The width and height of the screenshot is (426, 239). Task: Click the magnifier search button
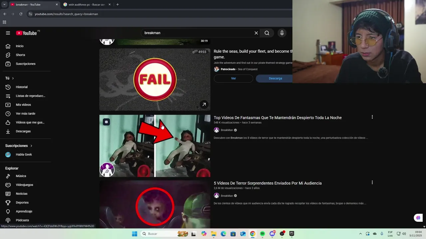pos(267,33)
